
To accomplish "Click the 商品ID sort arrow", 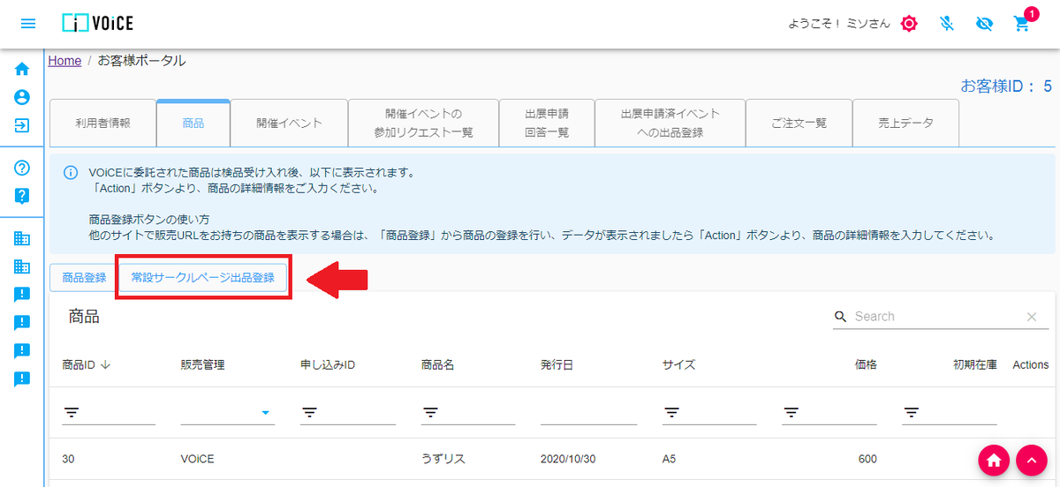I will pos(106,364).
